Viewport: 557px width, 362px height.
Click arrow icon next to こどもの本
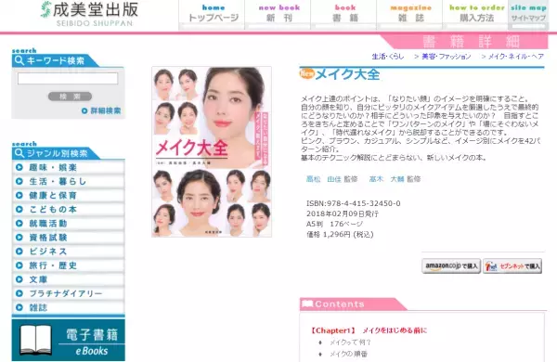(x=19, y=209)
